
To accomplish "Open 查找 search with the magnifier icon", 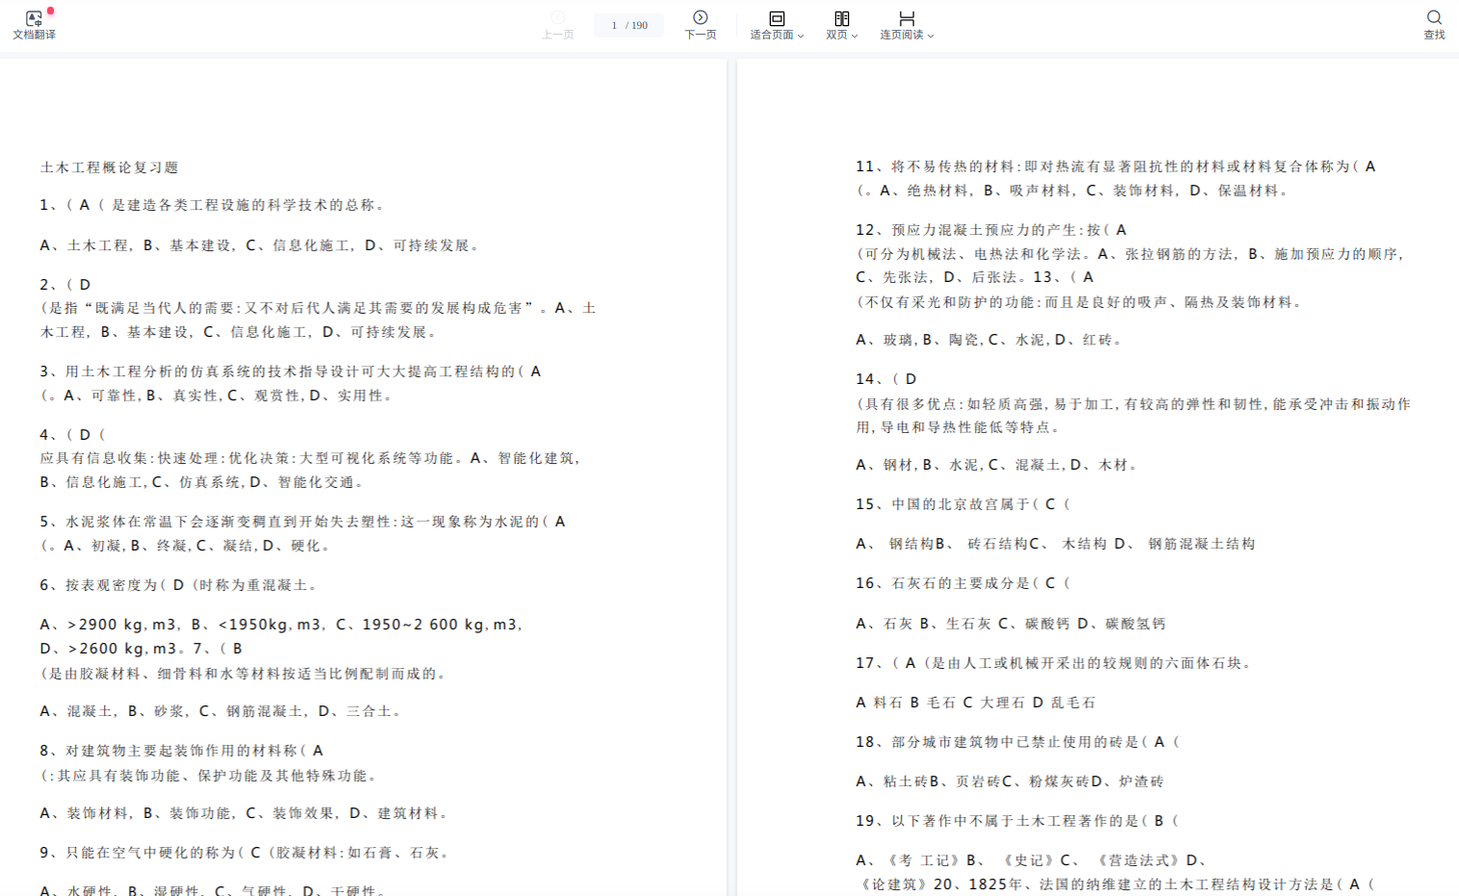I will [1434, 17].
